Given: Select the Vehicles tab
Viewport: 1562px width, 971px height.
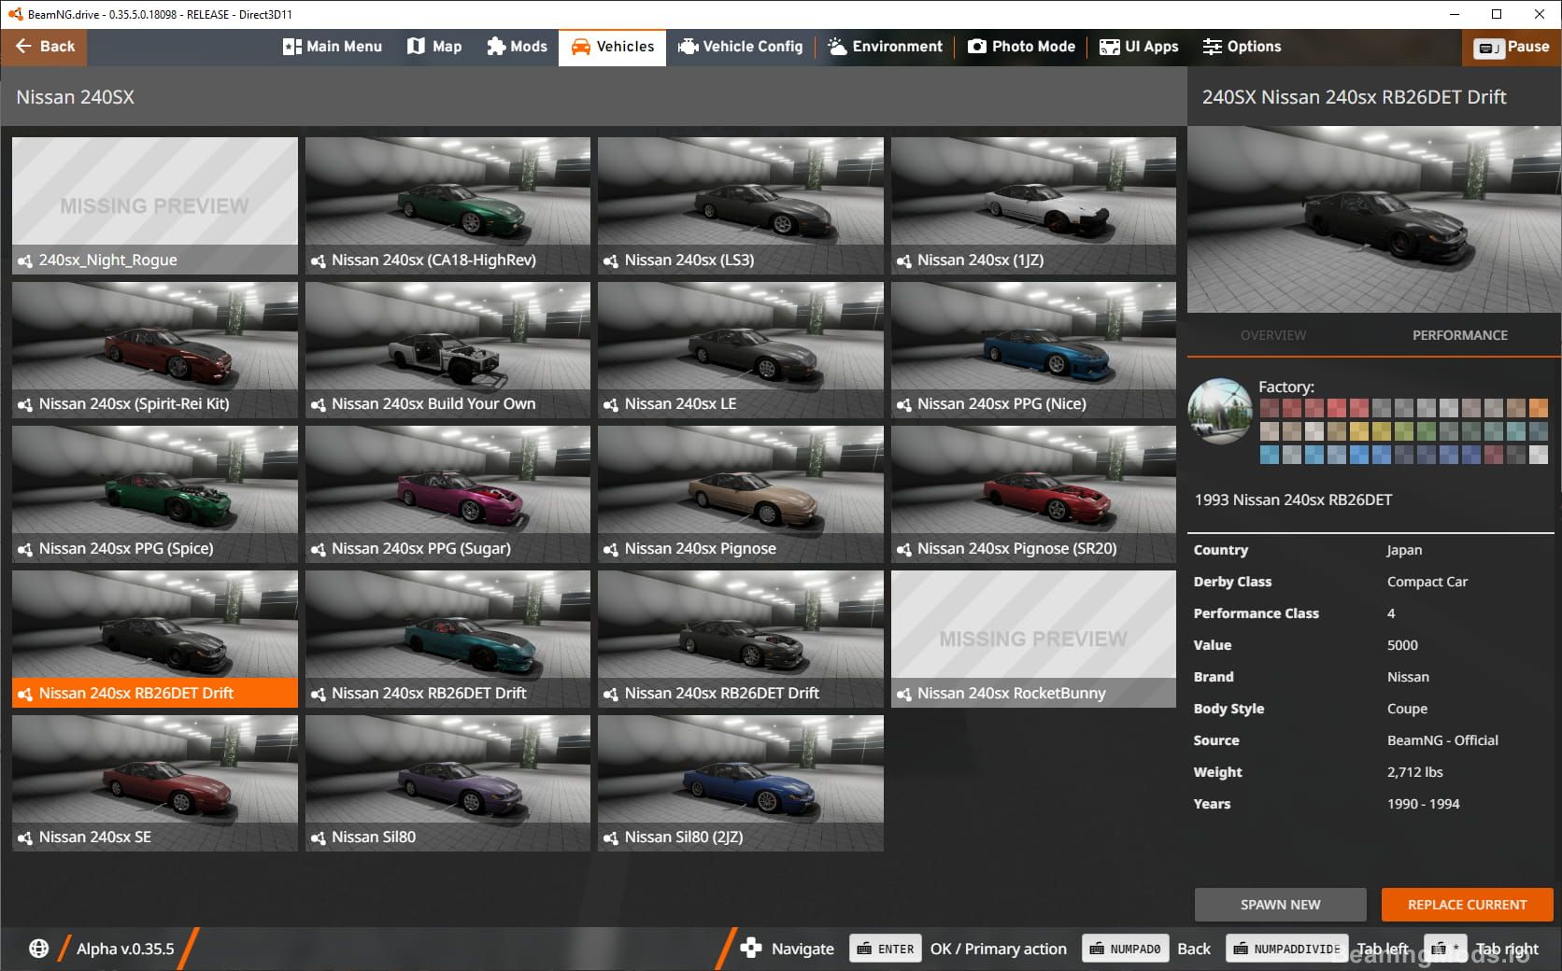Looking at the screenshot, I should pos(612,47).
